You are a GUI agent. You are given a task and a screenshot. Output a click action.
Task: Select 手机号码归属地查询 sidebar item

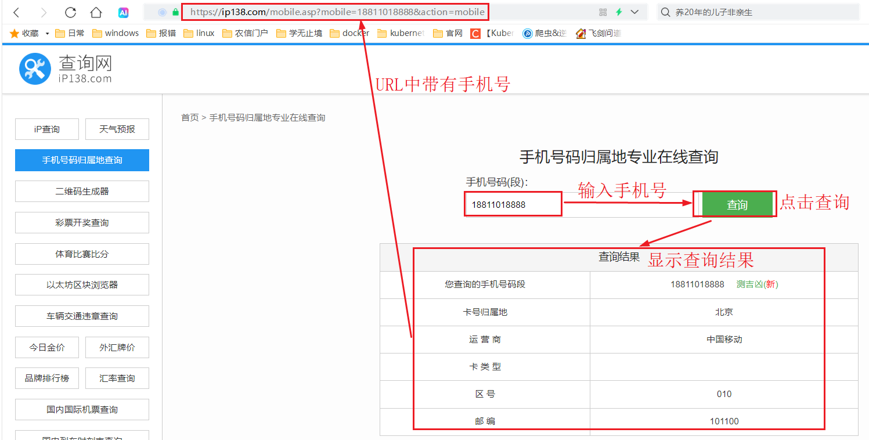[x=82, y=160]
